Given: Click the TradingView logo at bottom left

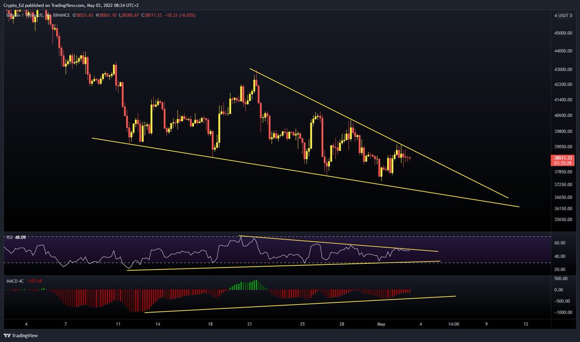Looking at the screenshot, I should pos(21,335).
